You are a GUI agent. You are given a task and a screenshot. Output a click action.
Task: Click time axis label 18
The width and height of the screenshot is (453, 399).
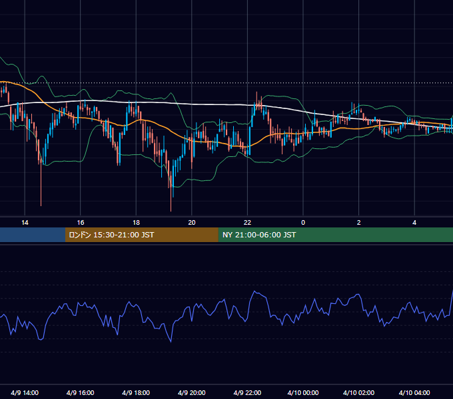(x=136, y=223)
